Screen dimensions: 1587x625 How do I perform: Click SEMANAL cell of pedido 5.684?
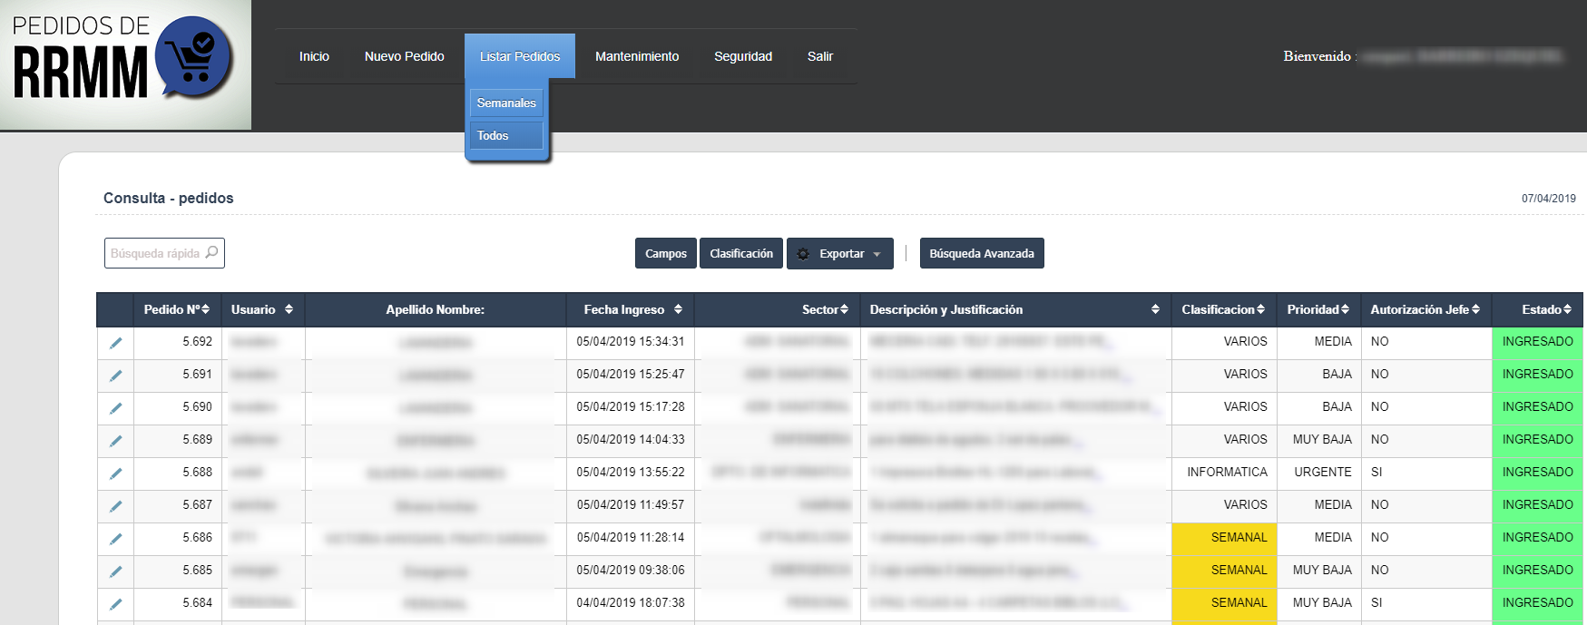[1224, 603]
